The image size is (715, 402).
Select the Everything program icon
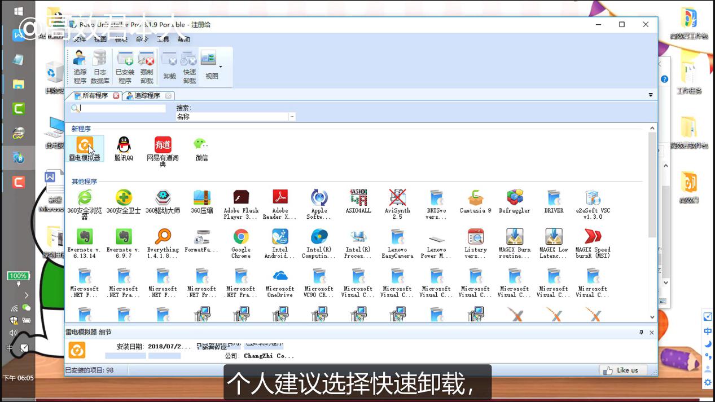(x=163, y=243)
